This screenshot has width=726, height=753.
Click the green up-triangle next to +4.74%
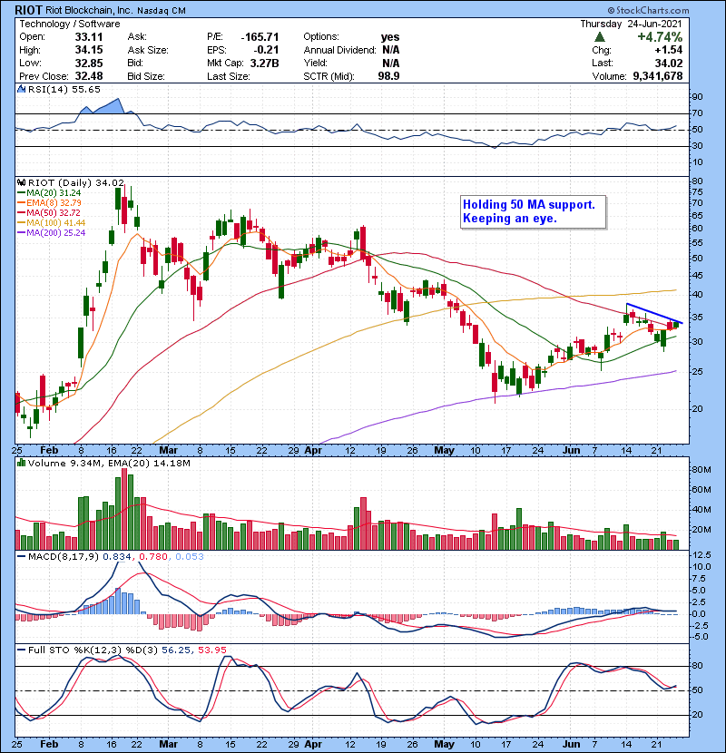click(599, 37)
